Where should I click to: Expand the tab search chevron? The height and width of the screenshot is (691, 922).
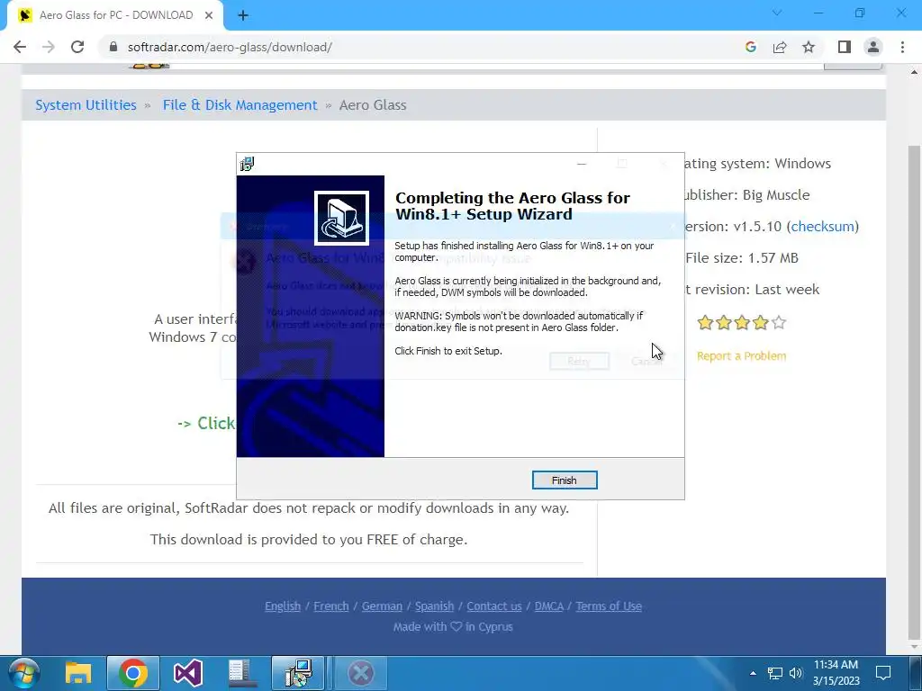777,13
